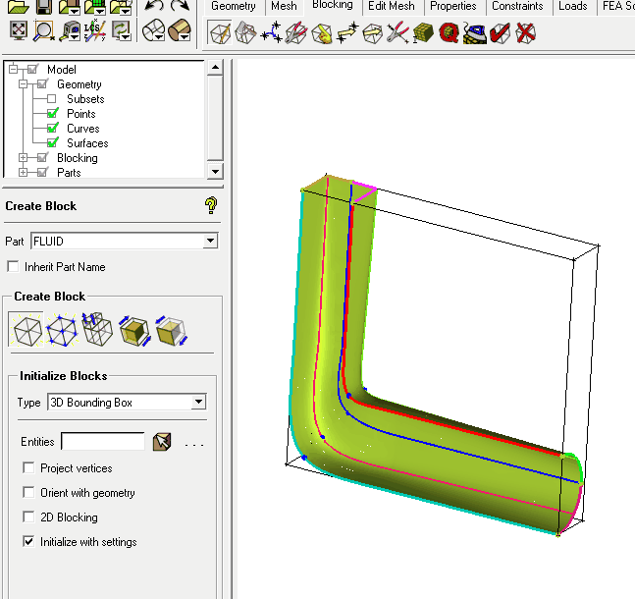Click the Entities input field

tap(102, 442)
